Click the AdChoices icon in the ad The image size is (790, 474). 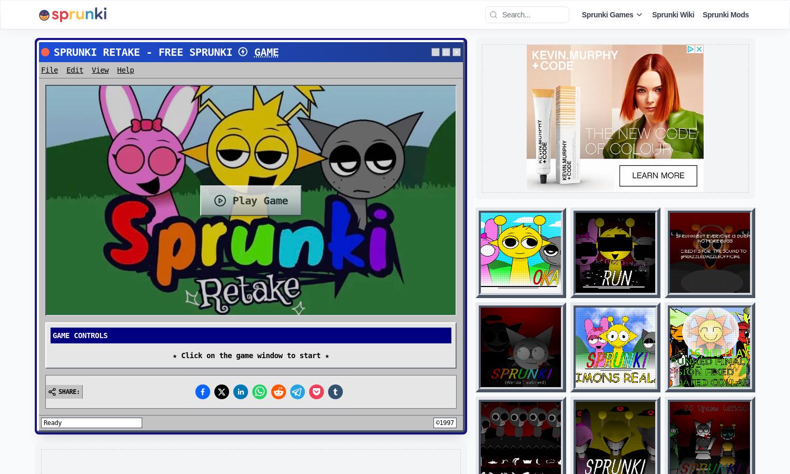(x=690, y=49)
